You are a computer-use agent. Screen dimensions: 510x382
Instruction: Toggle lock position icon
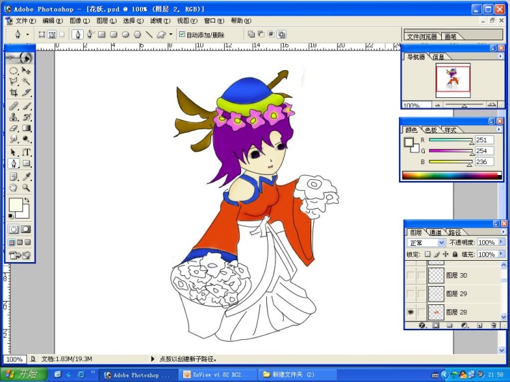pos(445,254)
